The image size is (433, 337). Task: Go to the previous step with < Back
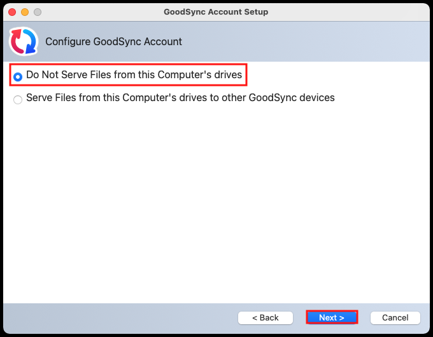click(265, 317)
